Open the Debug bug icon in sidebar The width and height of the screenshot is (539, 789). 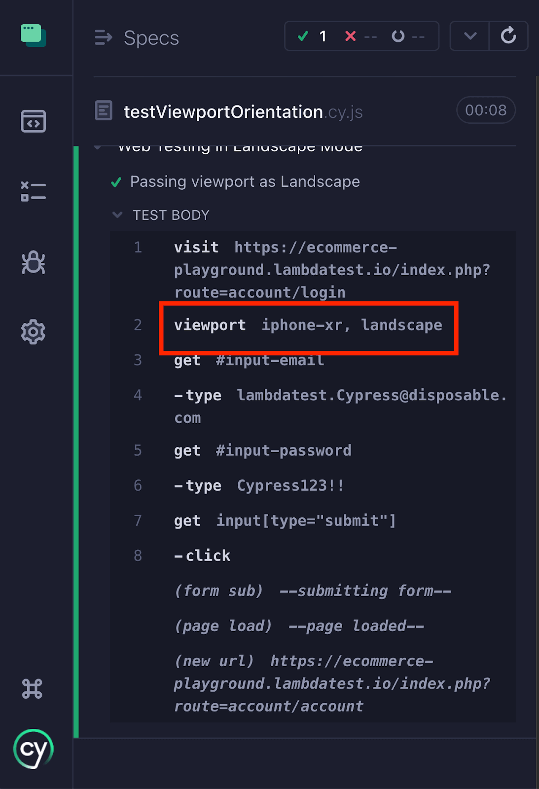[33, 262]
